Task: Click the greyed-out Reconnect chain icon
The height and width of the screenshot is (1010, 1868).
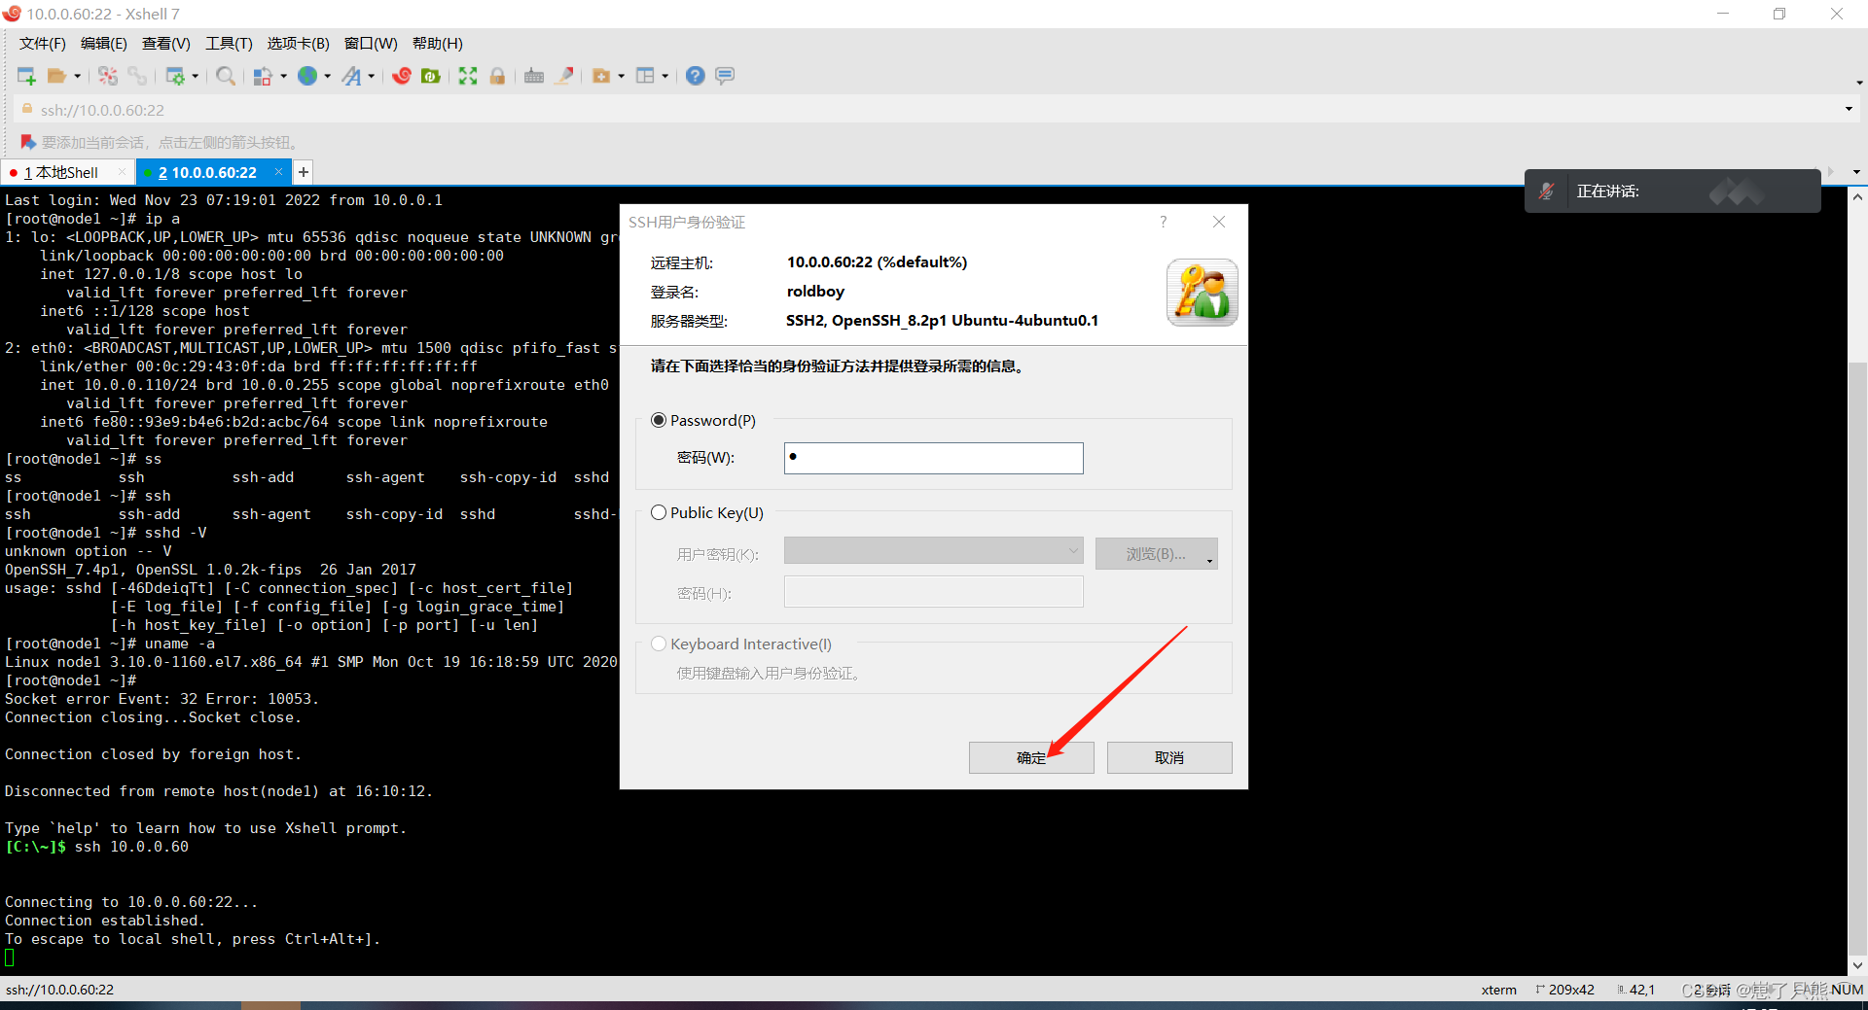Action: (x=137, y=76)
